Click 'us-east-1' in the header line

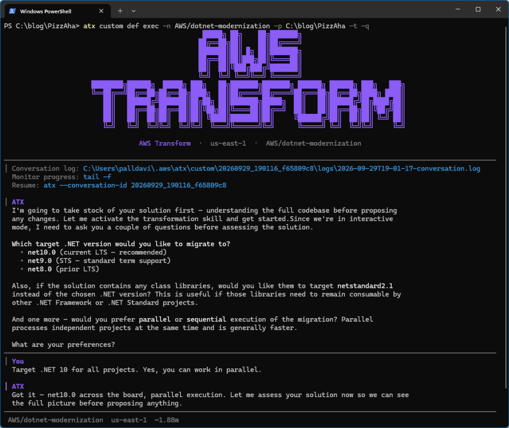[x=228, y=144]
